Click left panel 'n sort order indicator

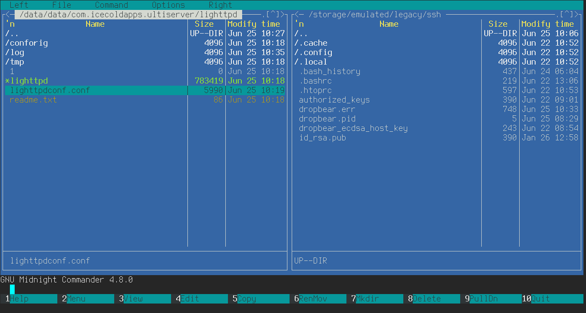10,24
